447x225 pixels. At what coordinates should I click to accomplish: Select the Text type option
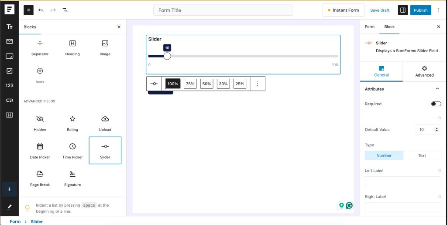point(422,155)
